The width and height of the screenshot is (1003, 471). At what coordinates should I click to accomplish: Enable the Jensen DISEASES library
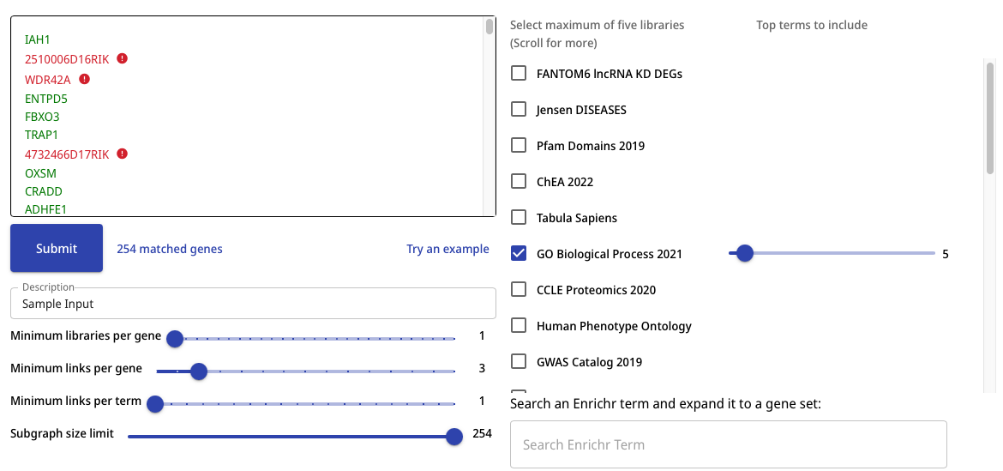tap(519, 110)
